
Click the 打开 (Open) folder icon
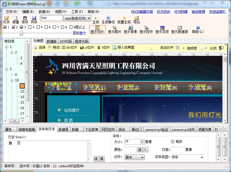[6, 18]
